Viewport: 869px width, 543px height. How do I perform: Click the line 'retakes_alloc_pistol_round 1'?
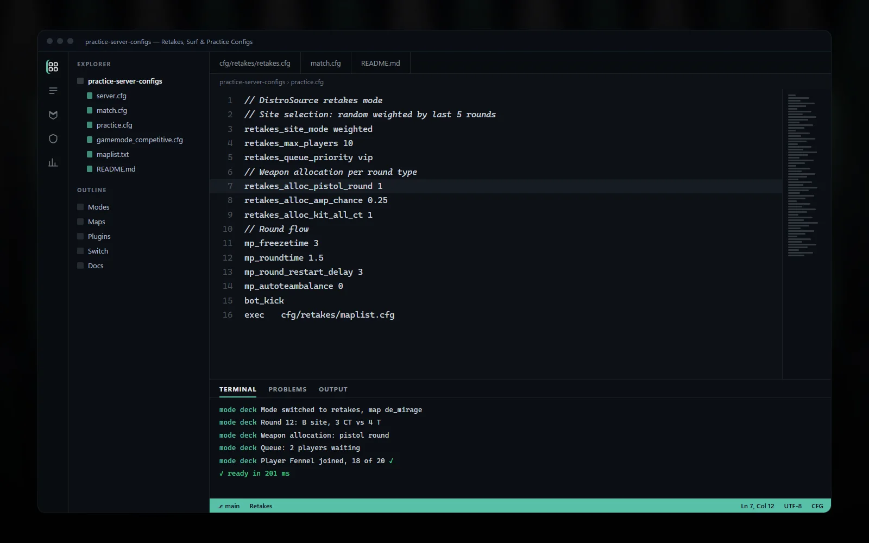pos(313,186)
